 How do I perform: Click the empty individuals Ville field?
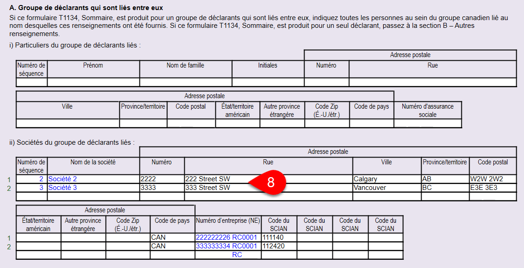[x=68, y=123]
